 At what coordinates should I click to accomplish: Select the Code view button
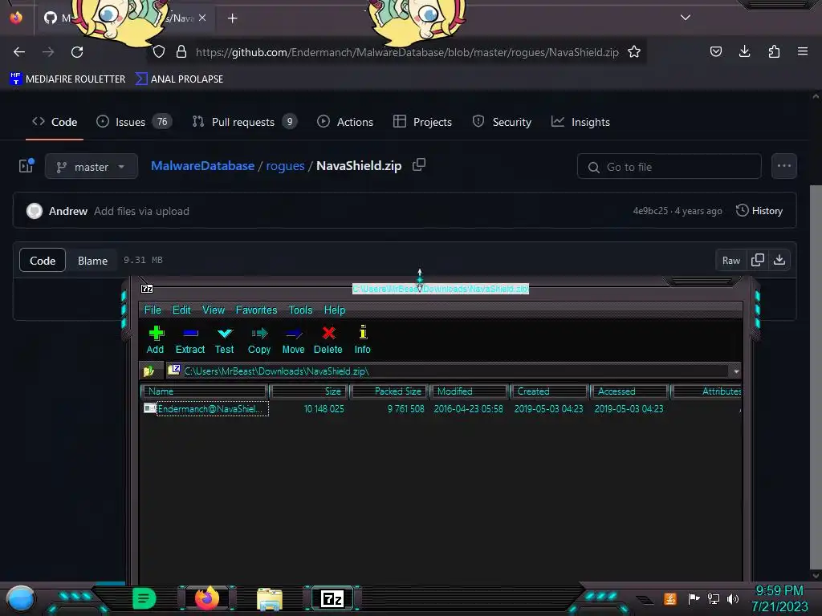43,261
